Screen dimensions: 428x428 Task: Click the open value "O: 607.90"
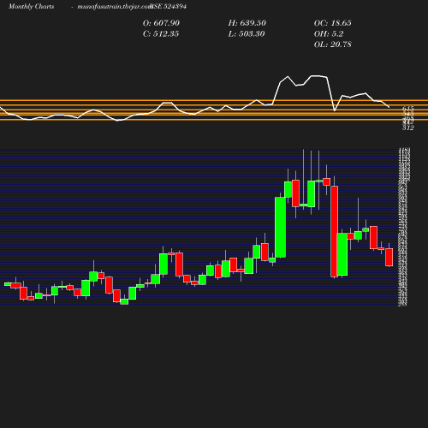[161, 23]
